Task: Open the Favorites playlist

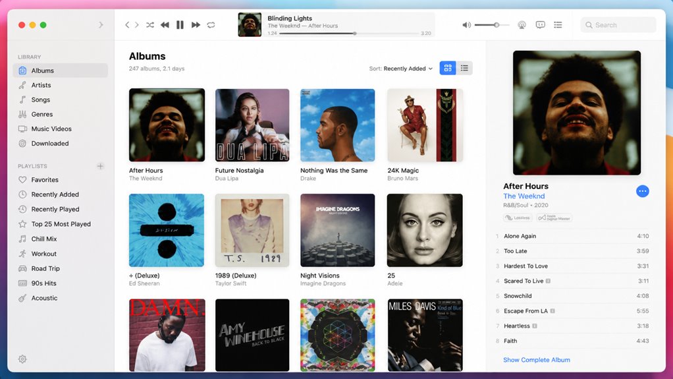Action: tap(61, 180)
